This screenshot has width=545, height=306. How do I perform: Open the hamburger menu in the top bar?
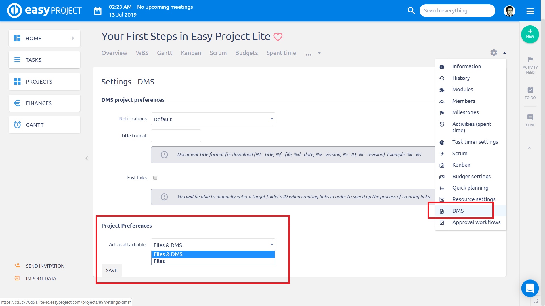coord(530,10)
